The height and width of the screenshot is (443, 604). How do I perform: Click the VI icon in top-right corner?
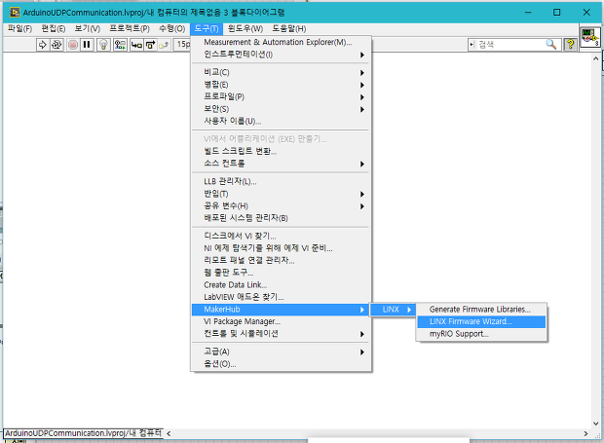coord(590,38)
